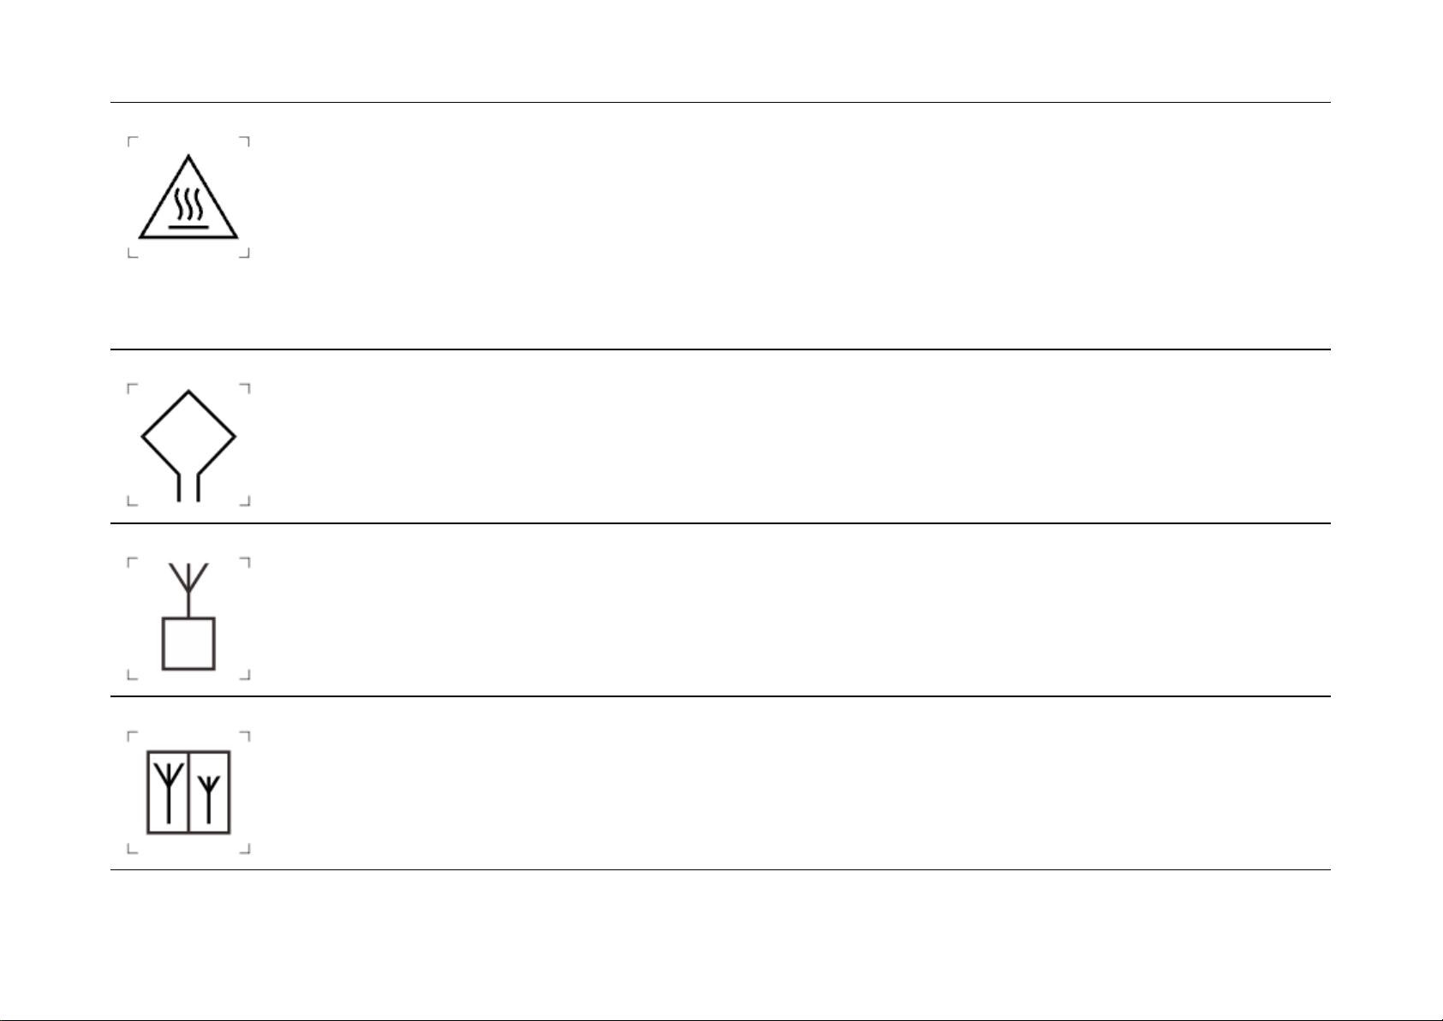Click the two parallel legs below the diamond

click(x=188, y=487)
